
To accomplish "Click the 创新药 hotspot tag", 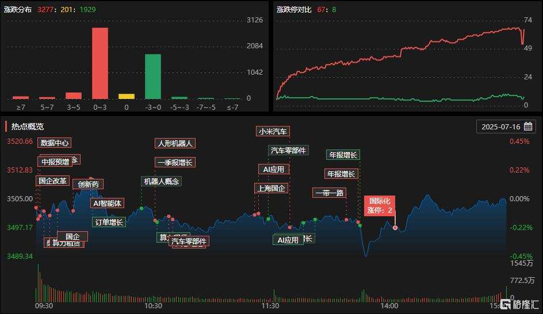I will (x=88, y=184).
